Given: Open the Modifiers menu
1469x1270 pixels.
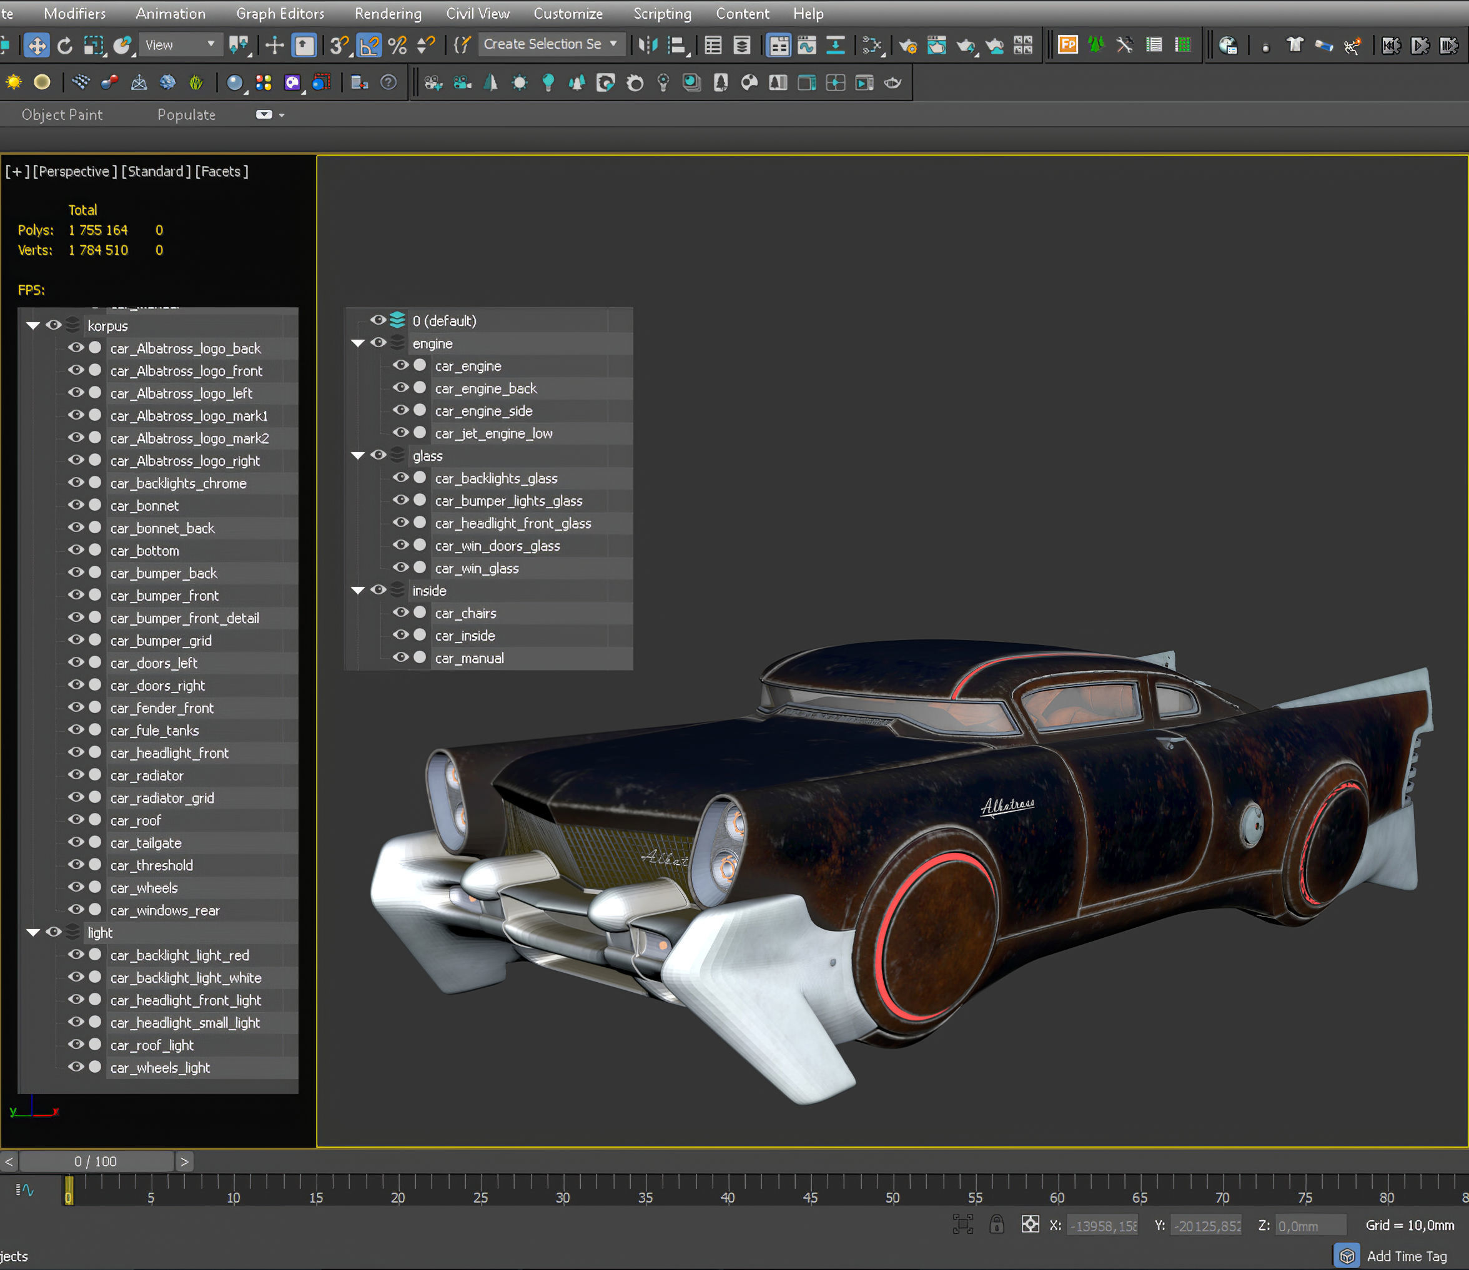Looking at the screenshot, I should 74,14.
